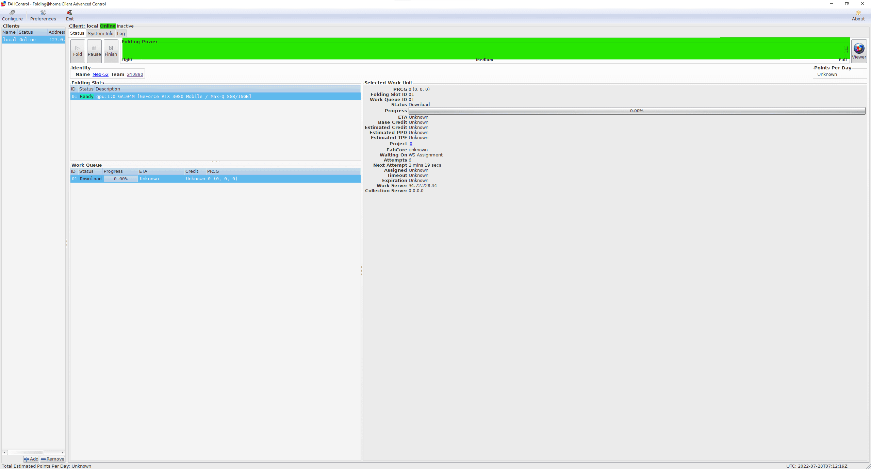871x469 pixels.
Task: Sort work queue by Progress column
Action: click(x=120, y=171)
